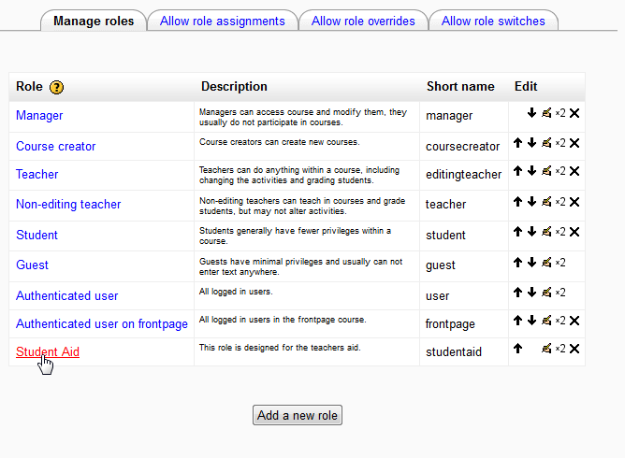Open the Student Aid role link
Image resolution: width=625 pixels, height=458 pixels.
point(48,351)
